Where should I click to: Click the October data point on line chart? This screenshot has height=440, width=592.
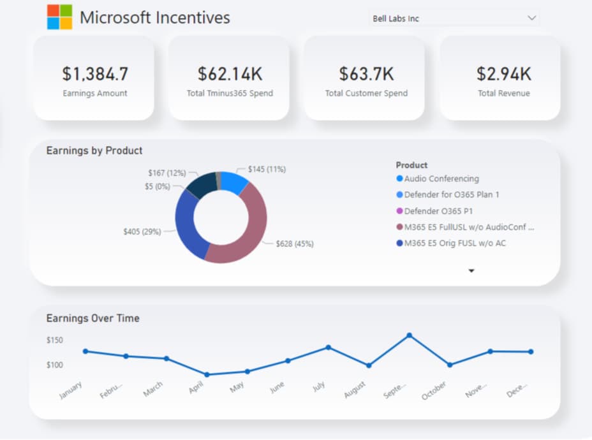[x=450, y=365]
